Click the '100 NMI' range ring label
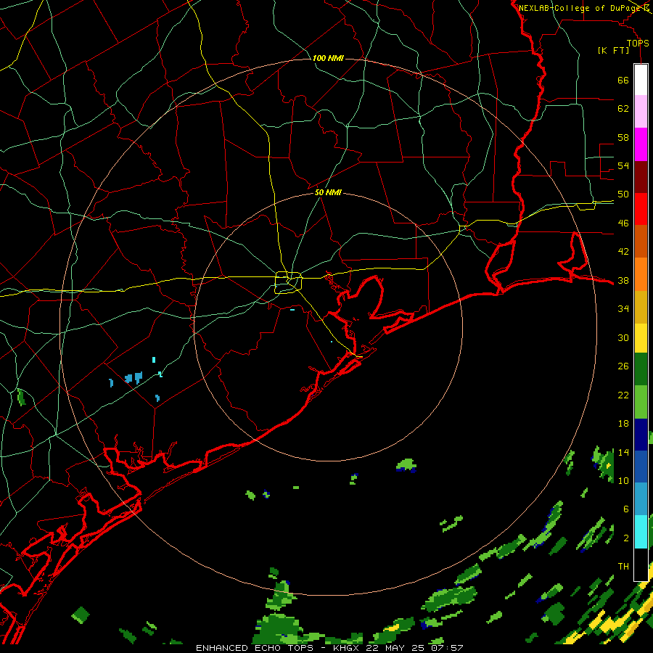The image size is (653, 653). pos(328,58)
